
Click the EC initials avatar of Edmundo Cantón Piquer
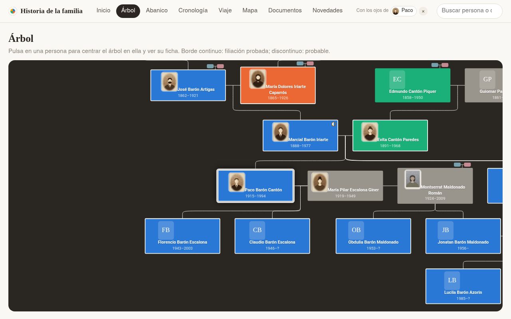pyautogui.click(x=397, y=79)
